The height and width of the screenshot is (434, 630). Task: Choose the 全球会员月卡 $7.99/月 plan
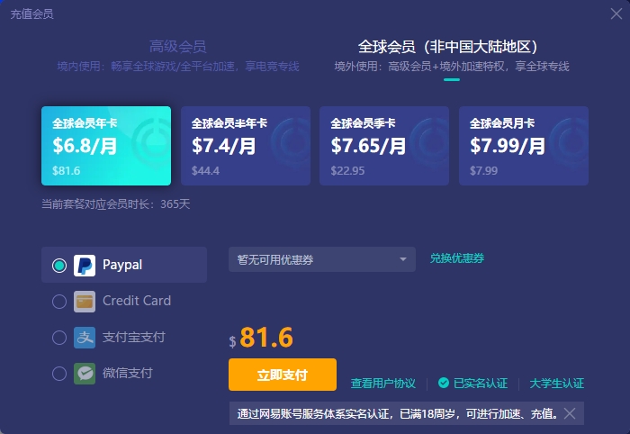pos(524,146)
